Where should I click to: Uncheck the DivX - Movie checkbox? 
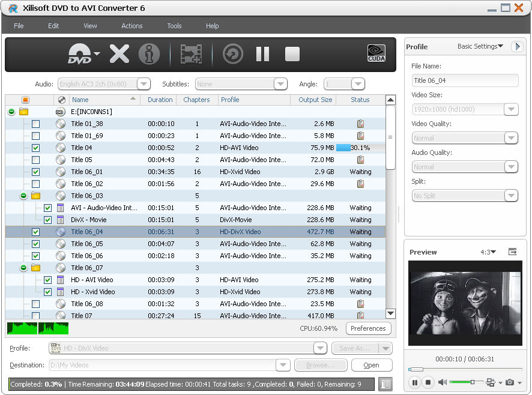pyautogui.click(x=47, y=220)
